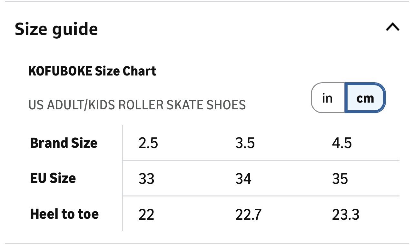The height and width of the screenshot is (250, 414).
Task: Click heel to toe value 22.7
Action: point(248,215)
